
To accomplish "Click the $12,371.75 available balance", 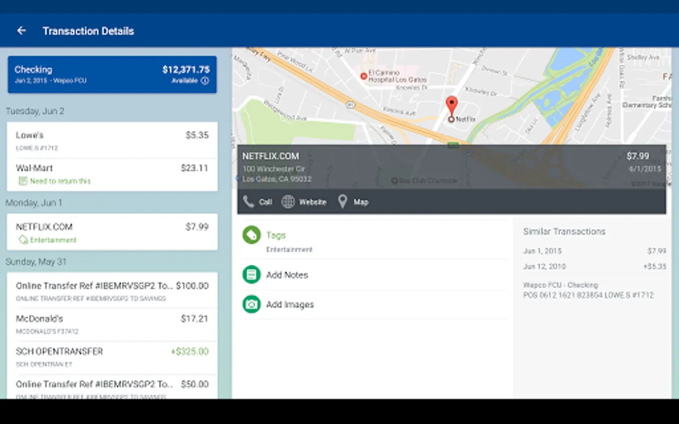I will [x=186, y=70].
